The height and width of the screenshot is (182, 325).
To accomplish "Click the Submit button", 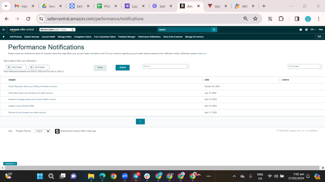I will point(122,68).
